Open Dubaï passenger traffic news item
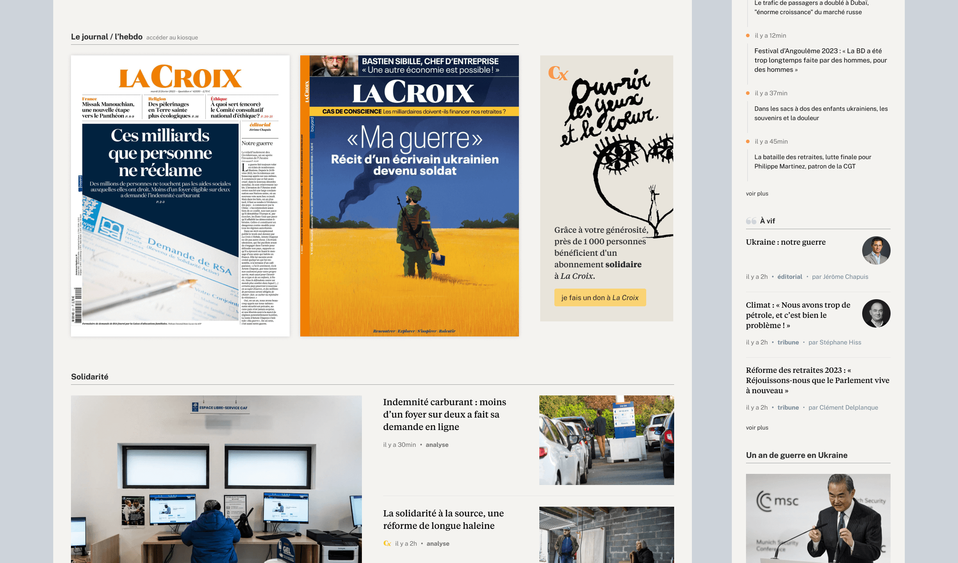The width and height of the screenshot is (958, 563). pyautogui.click(x=812, y=8)
